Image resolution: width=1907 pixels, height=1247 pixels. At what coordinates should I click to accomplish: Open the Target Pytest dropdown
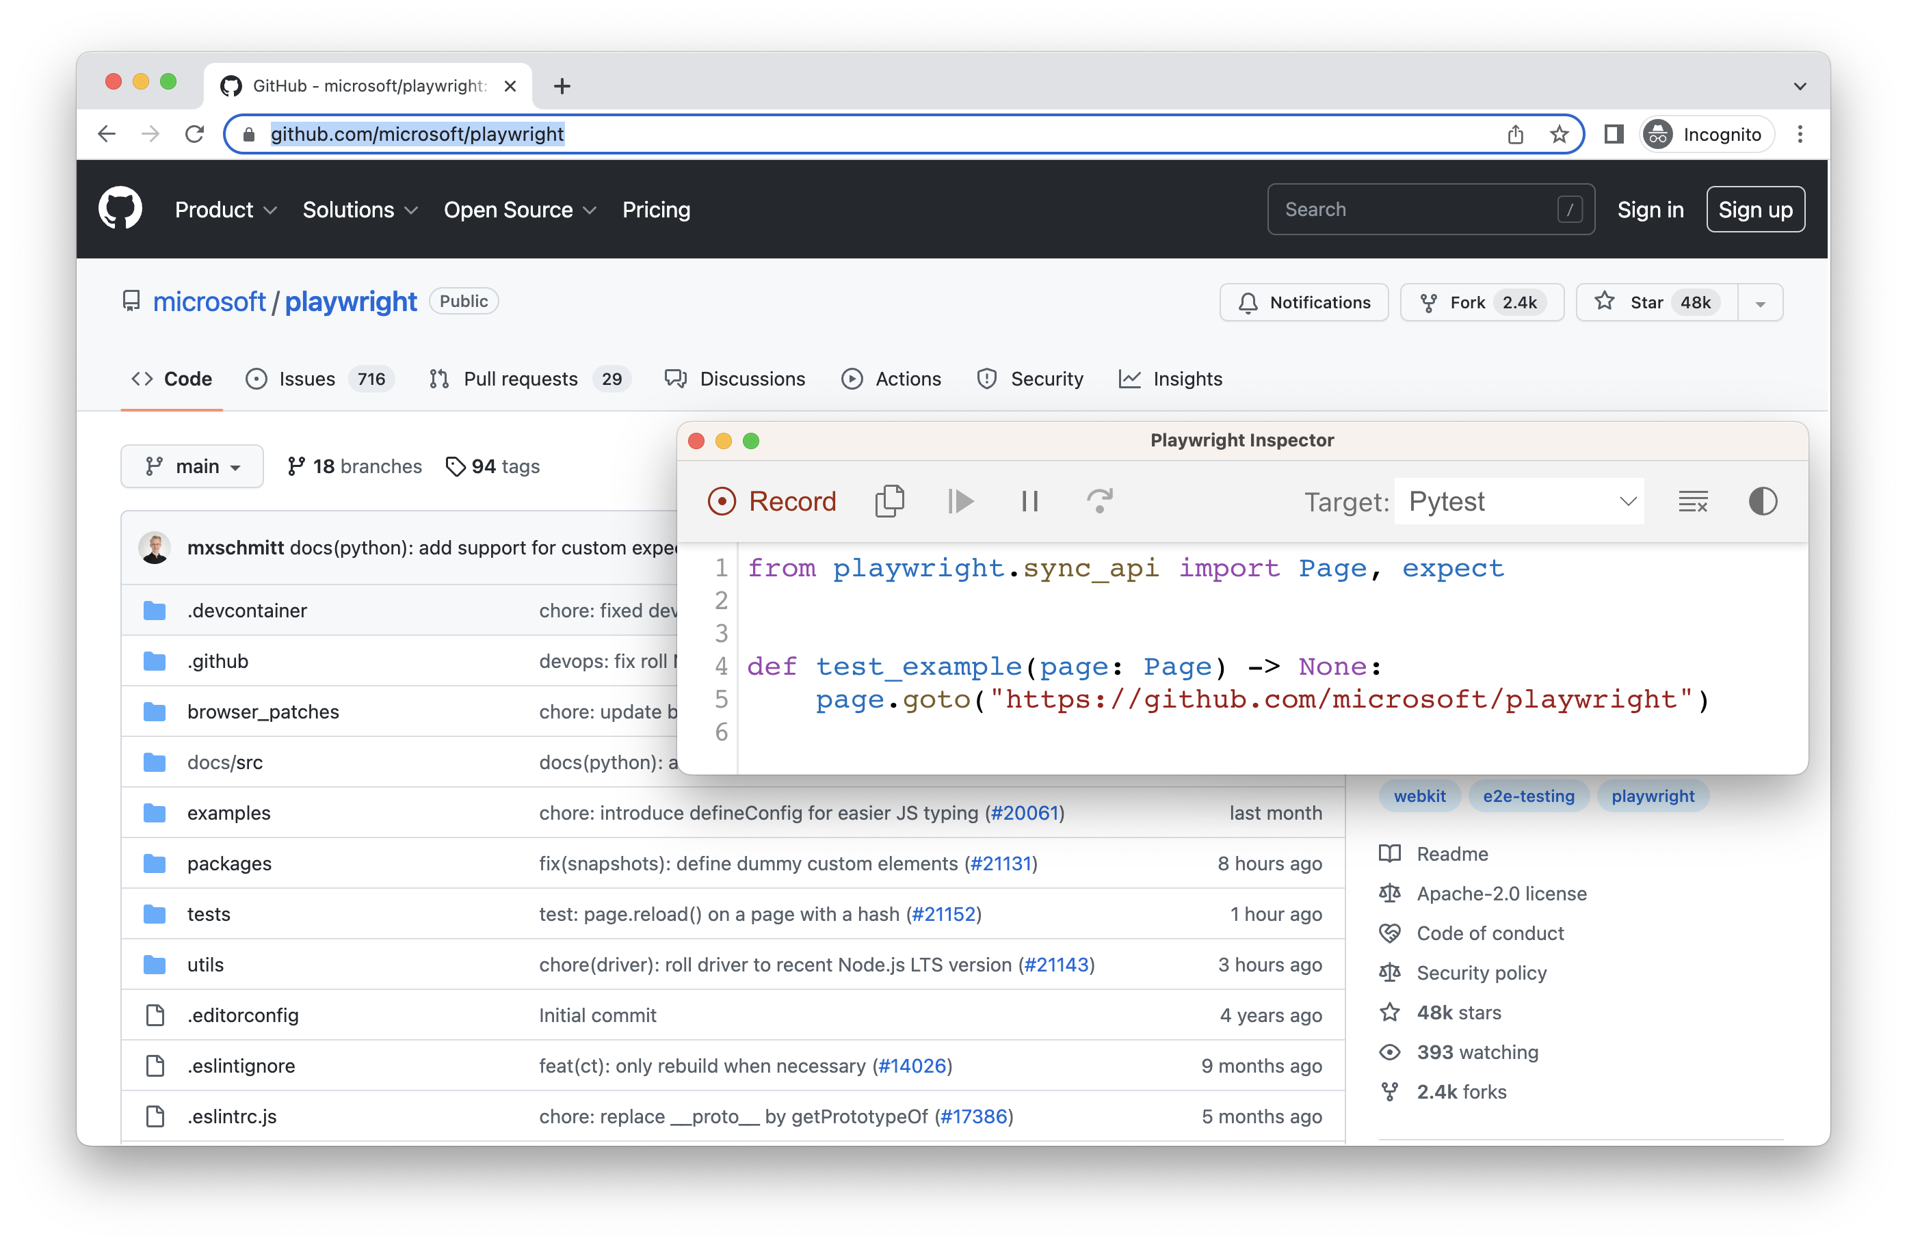[1519, 501]
